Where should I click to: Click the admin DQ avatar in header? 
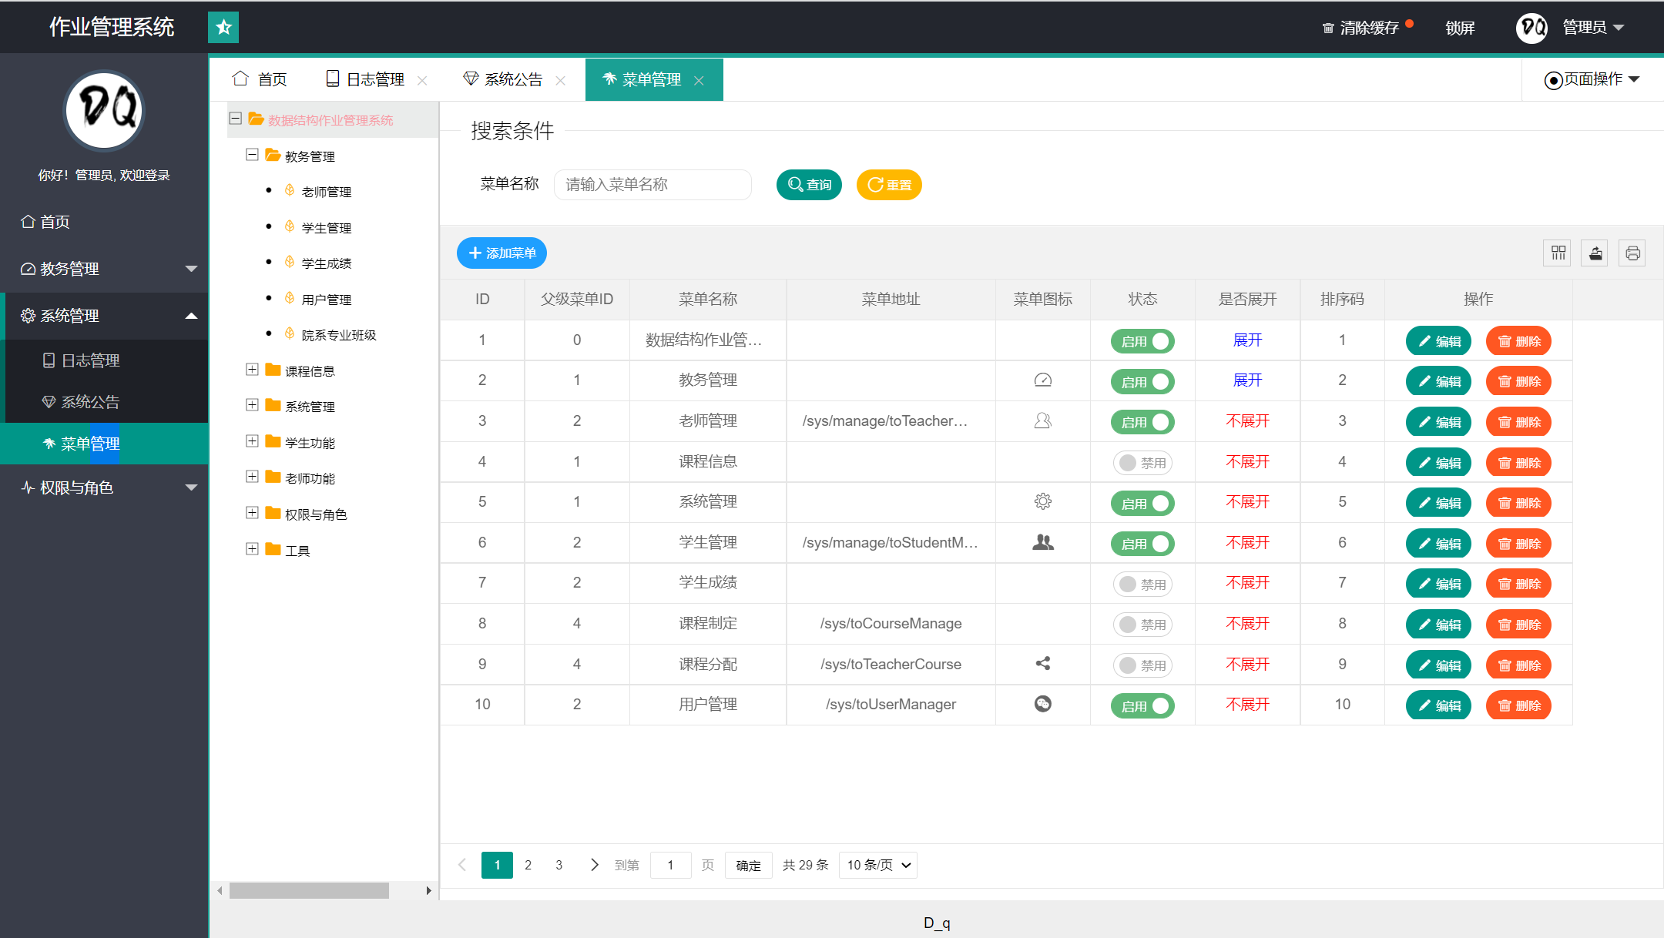(1531, 28)
